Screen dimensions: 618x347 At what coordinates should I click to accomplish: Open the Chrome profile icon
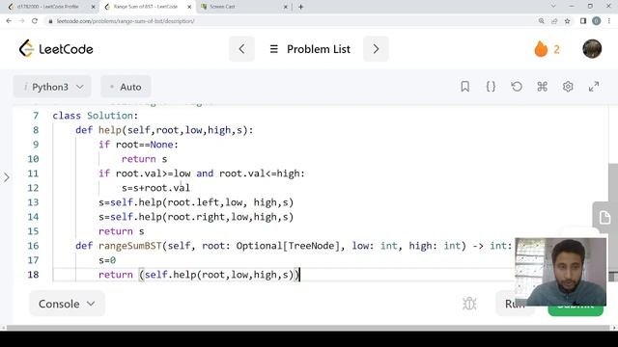coord(597,21)
